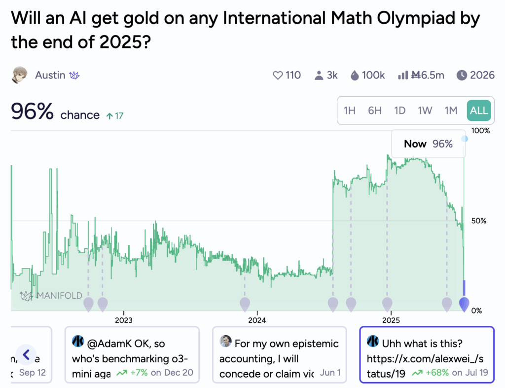Click the crown badge beside Austin
Viewport: 505px width, 388px height.
[74, 76]
